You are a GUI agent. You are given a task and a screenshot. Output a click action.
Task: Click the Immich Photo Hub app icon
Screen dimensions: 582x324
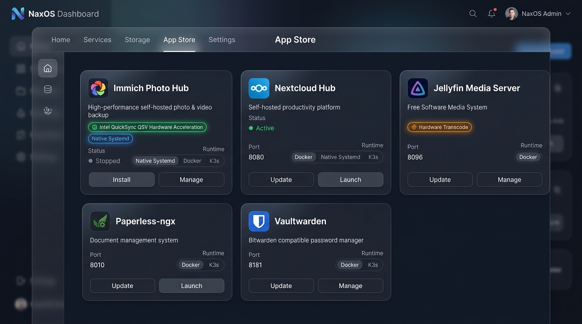coord(98,88)
